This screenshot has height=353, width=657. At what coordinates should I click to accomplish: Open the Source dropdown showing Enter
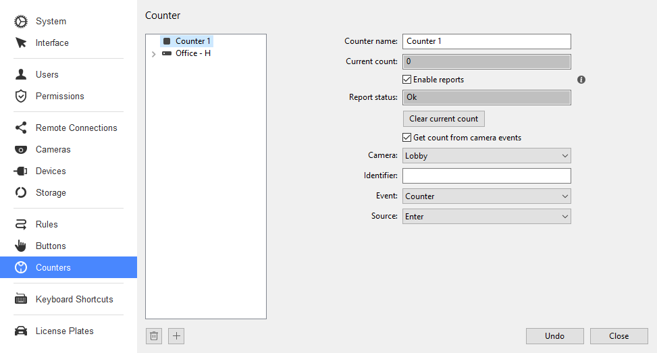click(x=486, y=217)
